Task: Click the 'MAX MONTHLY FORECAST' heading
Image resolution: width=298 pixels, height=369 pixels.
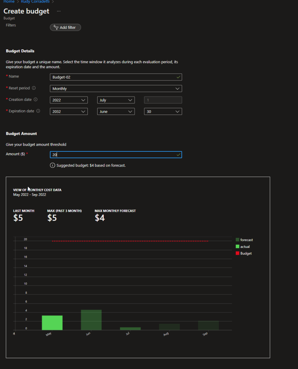Action: point(115,211)
